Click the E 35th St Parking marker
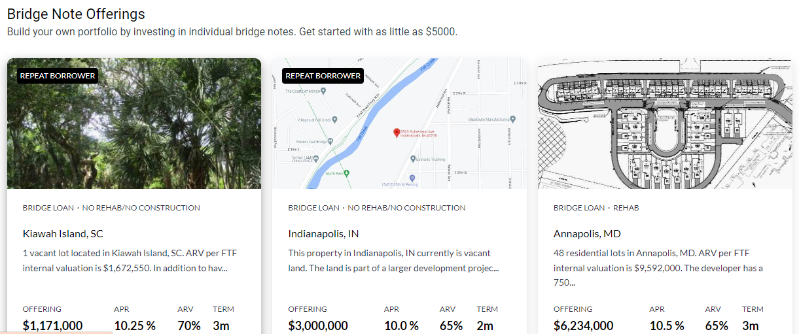This screenshot has height=334, width=799. [412, 178]
